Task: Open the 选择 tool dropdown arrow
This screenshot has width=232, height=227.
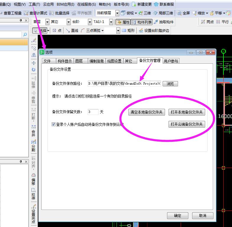Action: tap(48, 31)
